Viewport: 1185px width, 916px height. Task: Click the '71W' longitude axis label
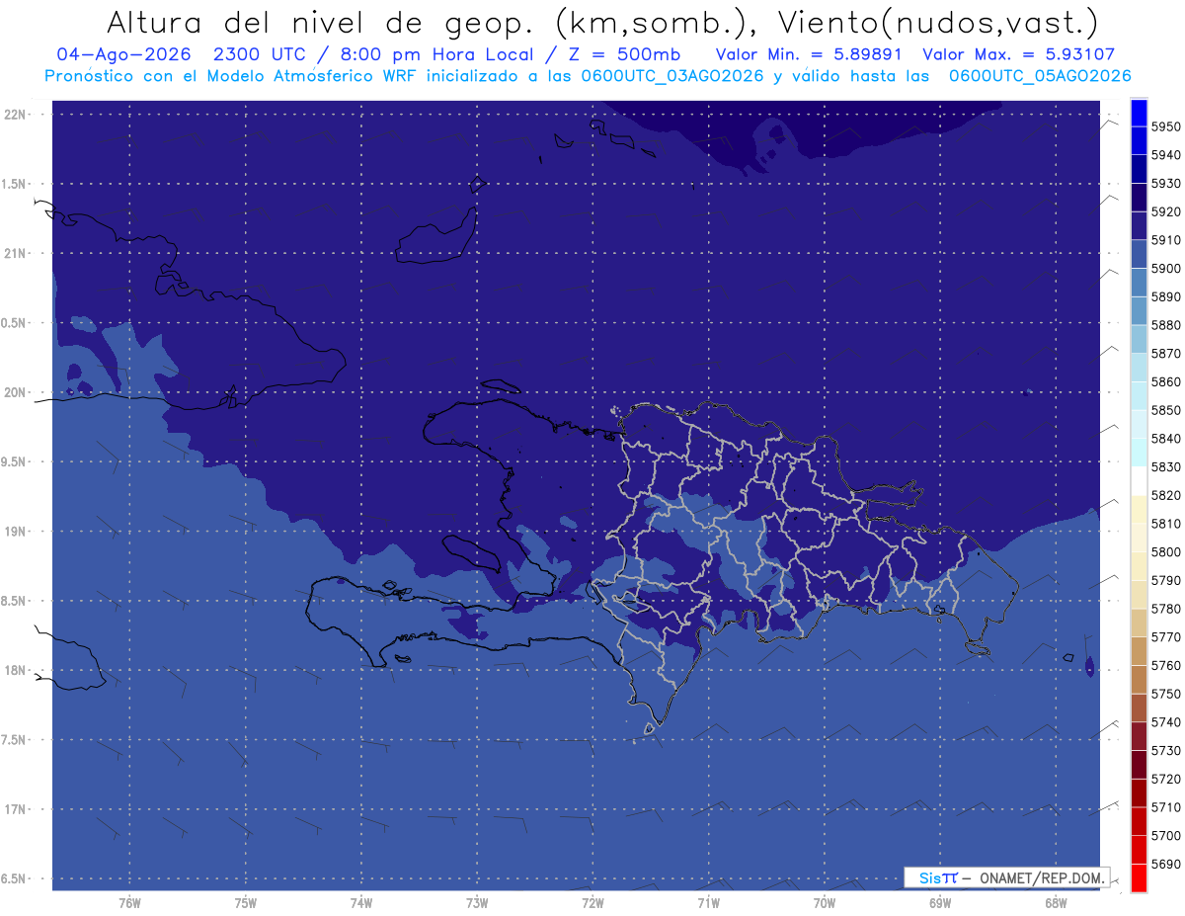coord(708,904)
